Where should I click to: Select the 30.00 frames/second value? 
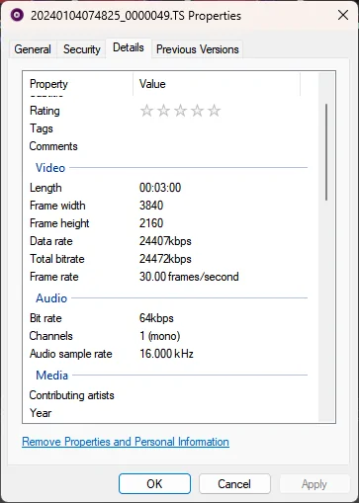click(x=189, y=277)
